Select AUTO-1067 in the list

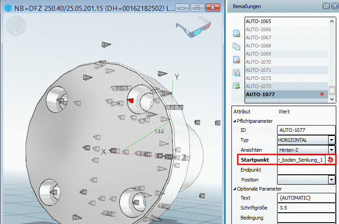pyautogui.click(x=287, y=37)
